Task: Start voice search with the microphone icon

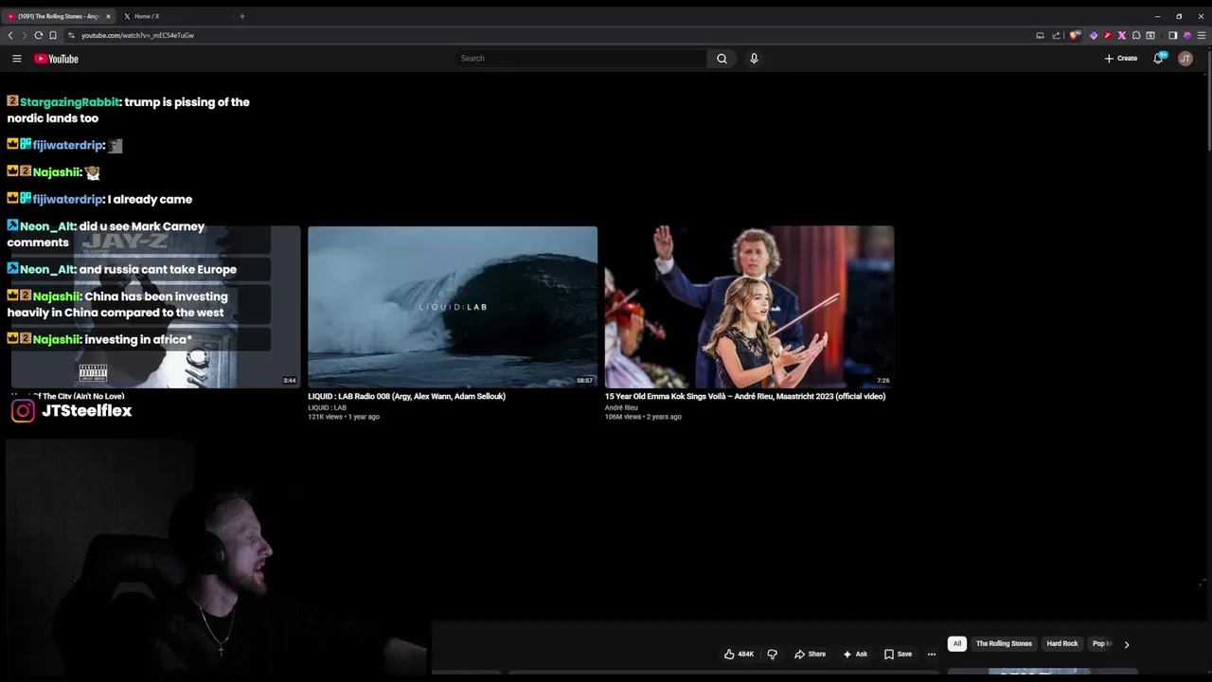Action: coord(754,59)
